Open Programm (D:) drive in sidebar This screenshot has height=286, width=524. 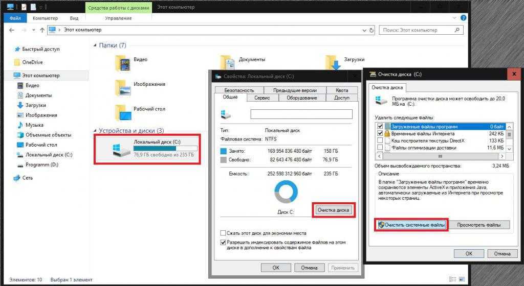coord(41,164)
